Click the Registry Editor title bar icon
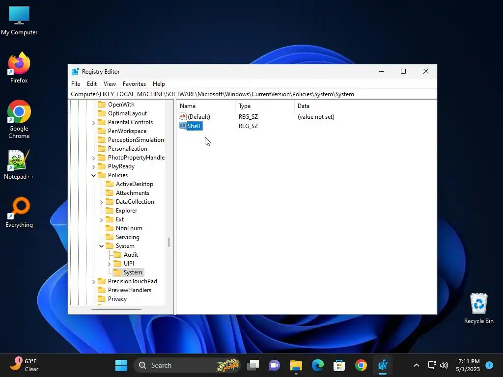The height and width of the screenshot is (377, 503). point(75,72)
